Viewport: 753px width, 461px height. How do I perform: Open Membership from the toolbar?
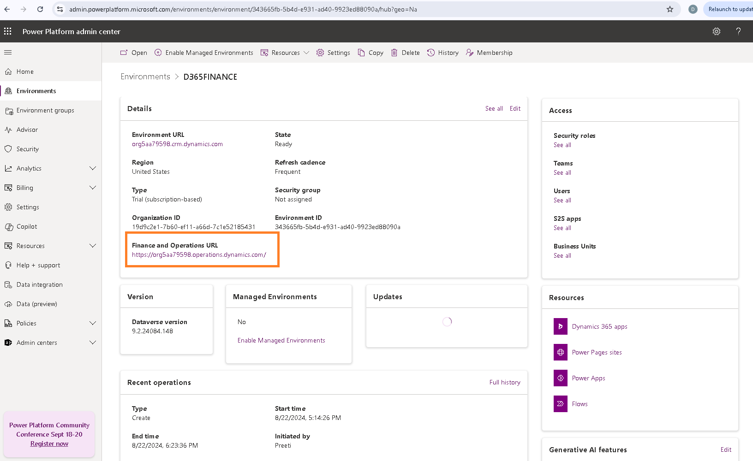point(489,53)
